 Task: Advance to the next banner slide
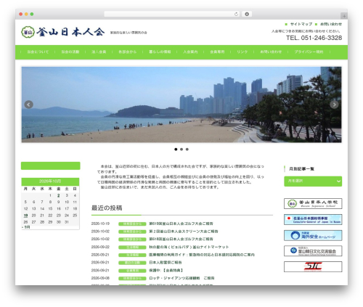[334, 105]
